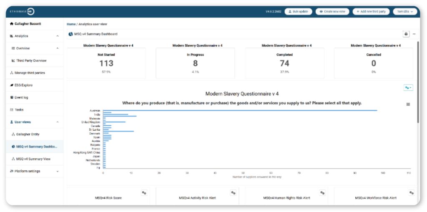Open the three-dot more options menu
Image resolution: width=427 pixels, height=212 pixels.
point(414,34)
